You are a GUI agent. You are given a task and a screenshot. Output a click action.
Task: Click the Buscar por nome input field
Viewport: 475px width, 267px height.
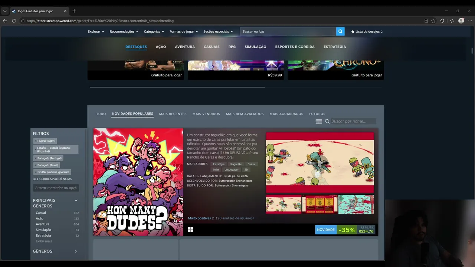tap(353, 121)
